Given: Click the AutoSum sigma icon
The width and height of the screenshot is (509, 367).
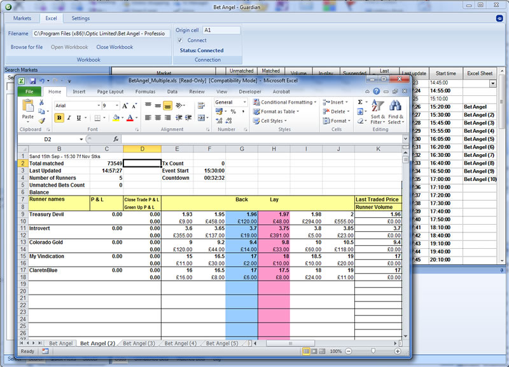Looking at the screenshot, I should pyautogui.click(x=360, y=102).
